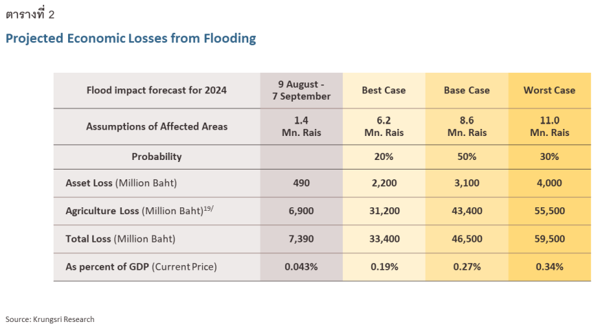Click the 'Assumptions of Affected Areas' row label
Screen dimensions: 598x333
[157, 126]
